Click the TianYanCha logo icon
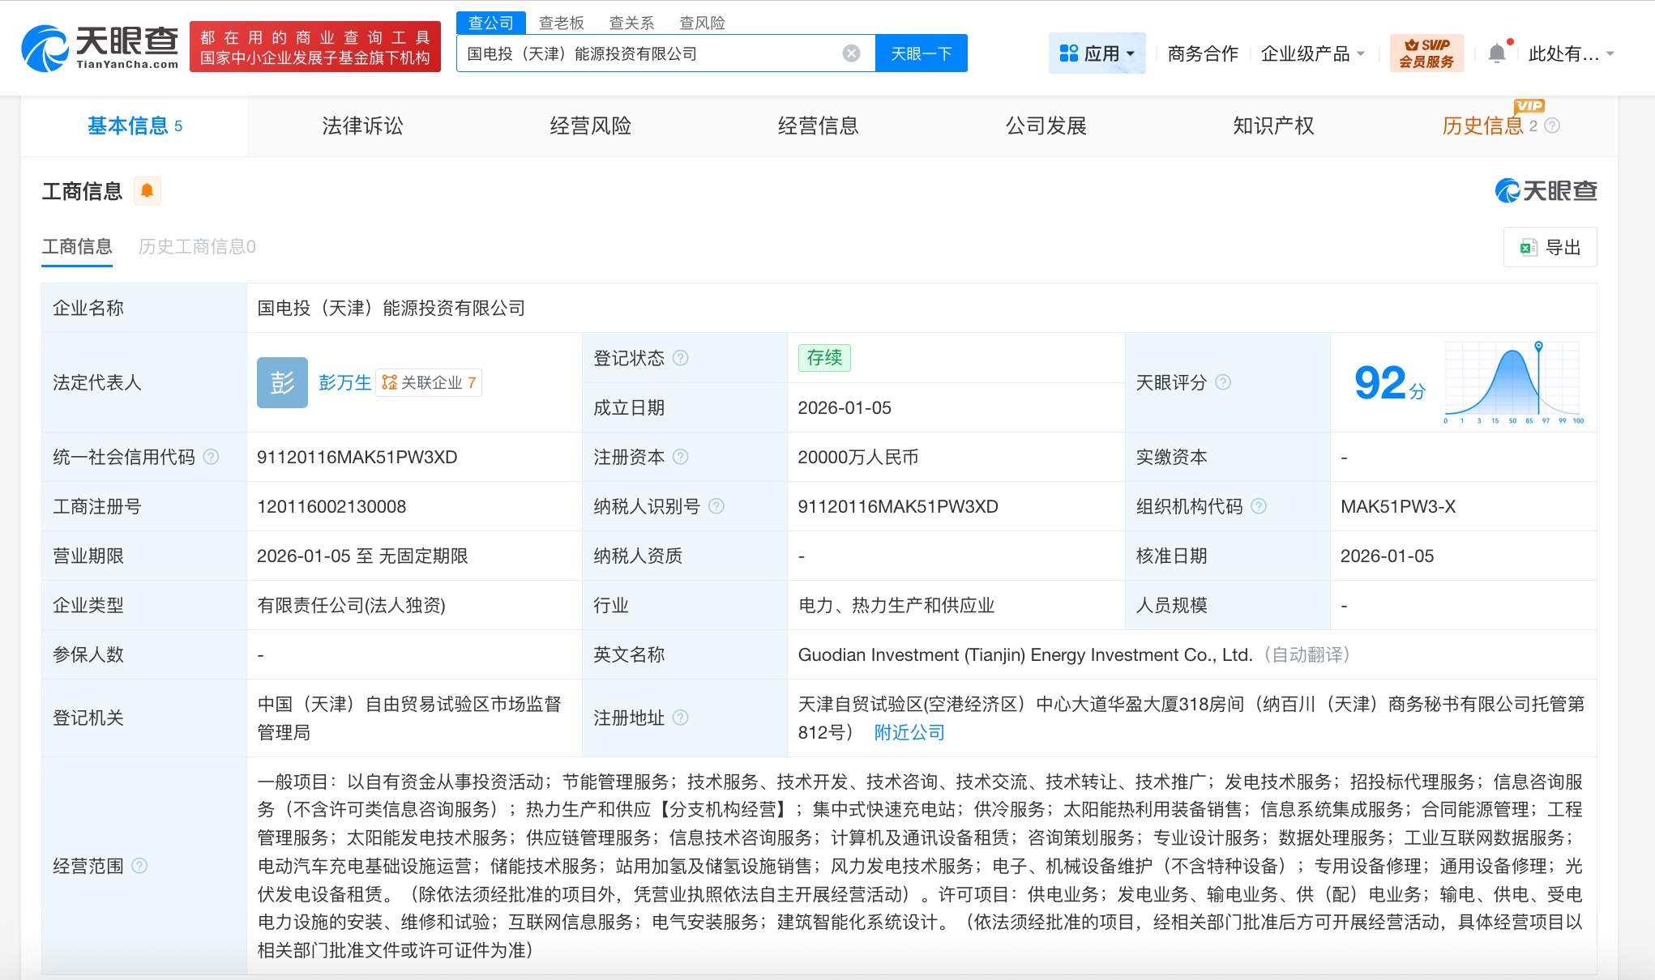 coord(45,49)
